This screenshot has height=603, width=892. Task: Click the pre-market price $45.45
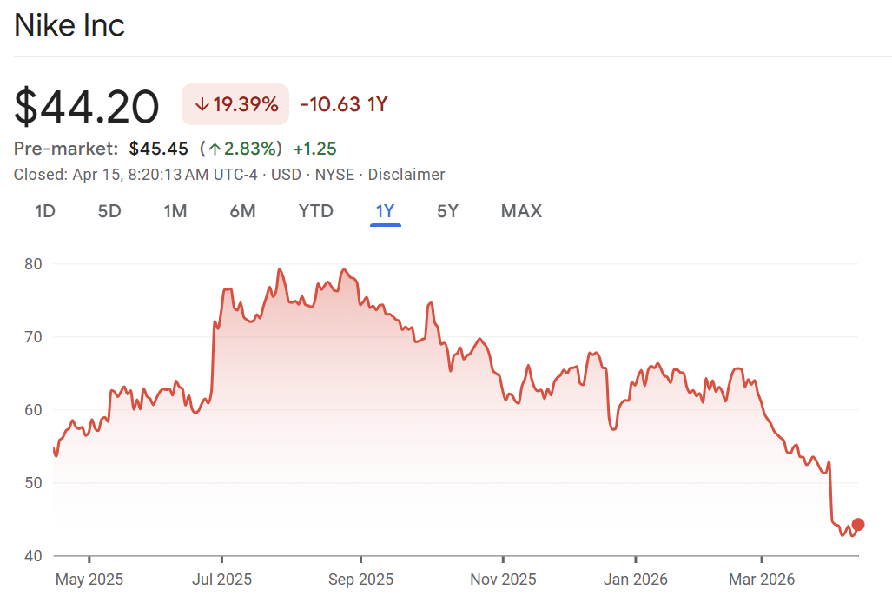(159, 149)
